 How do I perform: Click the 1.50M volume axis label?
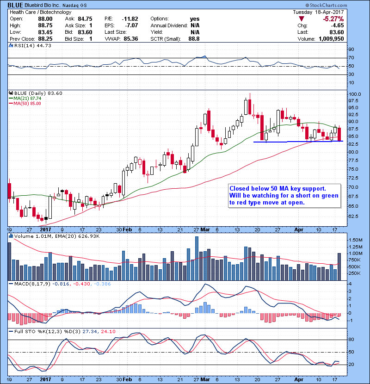[x=355, y=240]
